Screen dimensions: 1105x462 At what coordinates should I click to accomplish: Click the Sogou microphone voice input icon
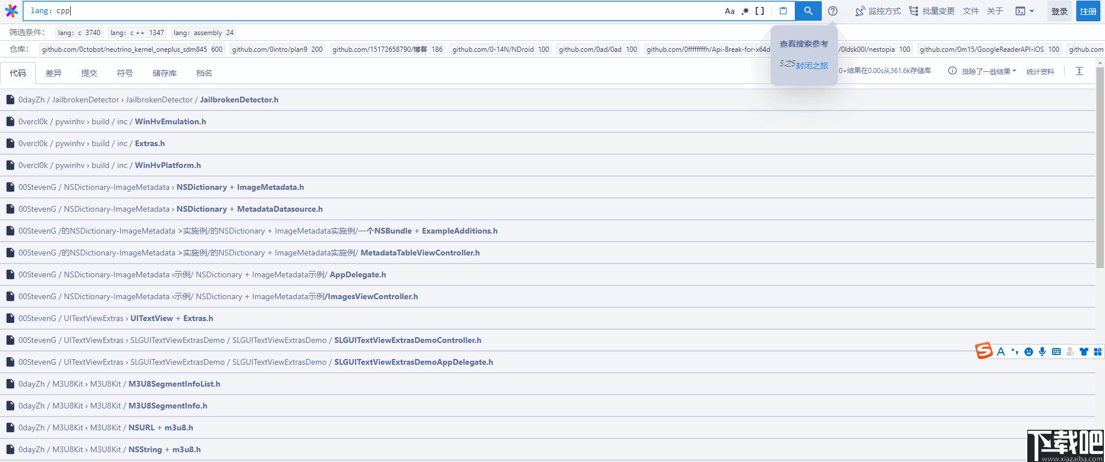1042,352
